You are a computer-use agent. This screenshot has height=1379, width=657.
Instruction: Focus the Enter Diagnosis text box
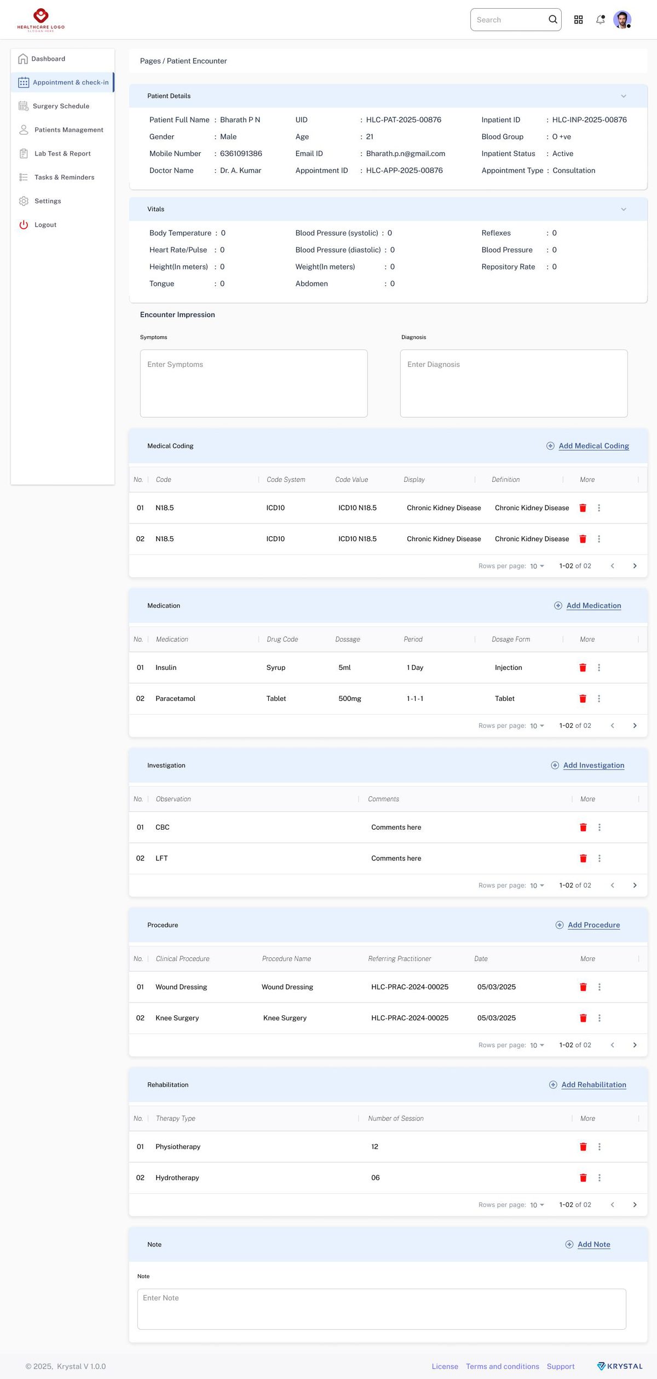point(514,384)
